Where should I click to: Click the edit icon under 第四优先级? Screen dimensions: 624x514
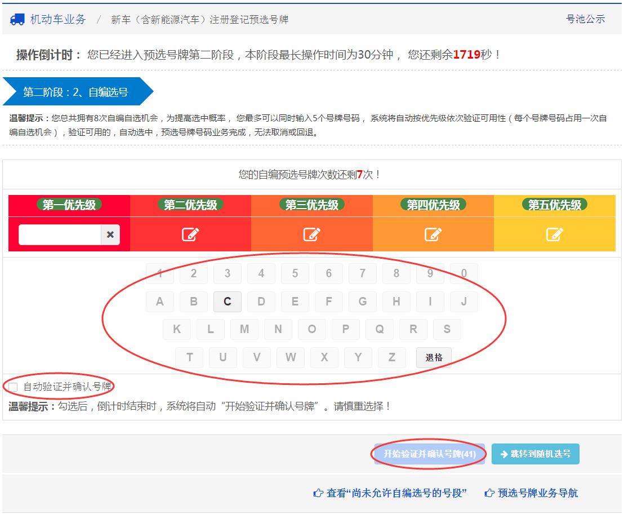click(x=433, y=234)
